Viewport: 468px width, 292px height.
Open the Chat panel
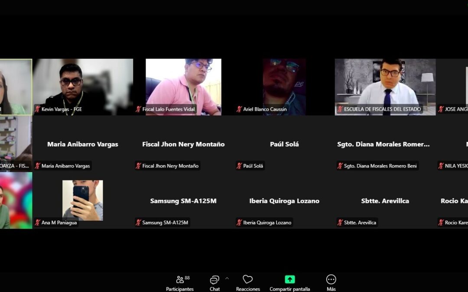tap(214, 282)
